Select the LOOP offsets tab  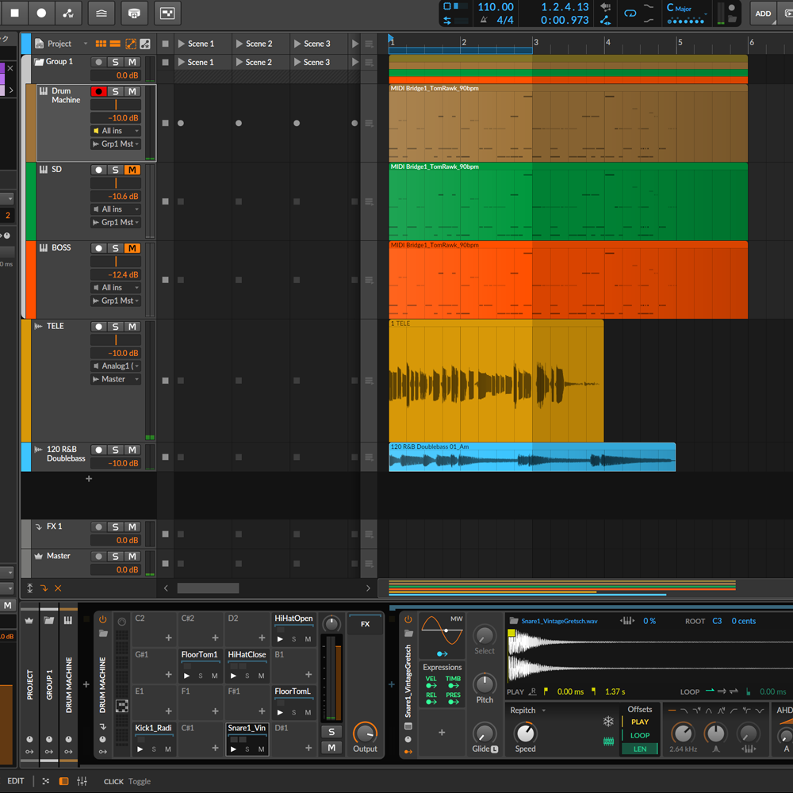click(639, 735)
